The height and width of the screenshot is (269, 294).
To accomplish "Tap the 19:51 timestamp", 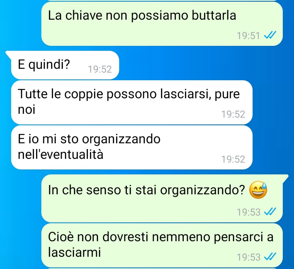I will (x=248, y=36).
